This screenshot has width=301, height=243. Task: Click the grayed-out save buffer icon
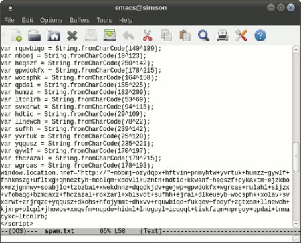tap(91, 35)
